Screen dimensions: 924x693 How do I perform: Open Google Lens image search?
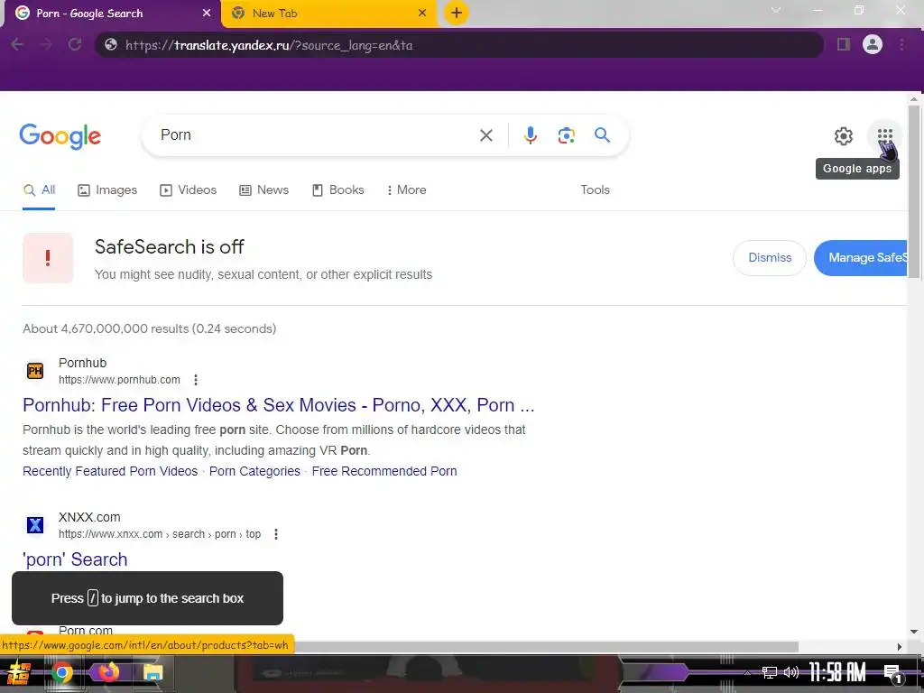[567, 135]
